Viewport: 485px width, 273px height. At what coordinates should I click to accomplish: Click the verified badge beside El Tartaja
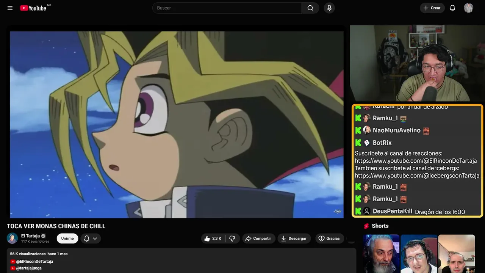(x=44, y=236)
